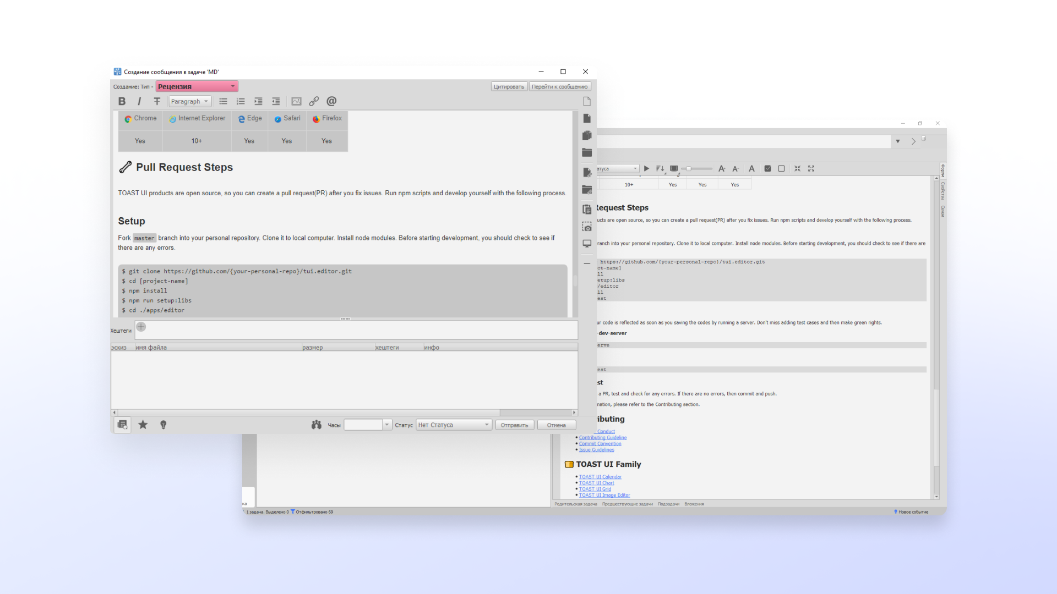Open the Paragraph style dropdown

[x=190, y=101]
